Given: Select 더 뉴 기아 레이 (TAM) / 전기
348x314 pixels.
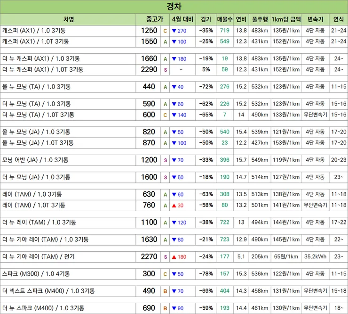Looking at the screenshot, I should [x=39, y=256].
